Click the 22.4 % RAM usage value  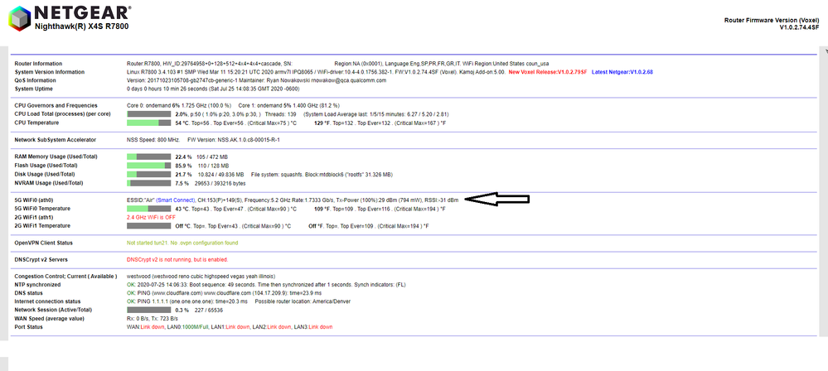click(183, 157)
